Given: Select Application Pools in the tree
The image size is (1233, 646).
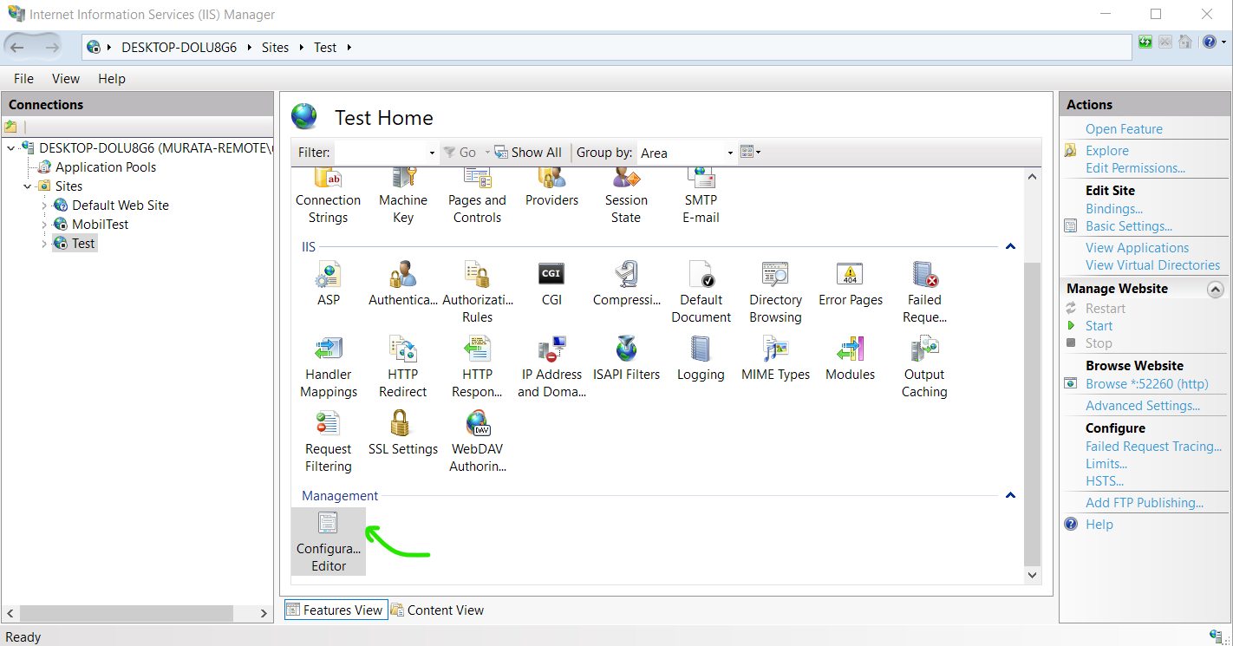Looking at the screenshot, I should [106, 167].
